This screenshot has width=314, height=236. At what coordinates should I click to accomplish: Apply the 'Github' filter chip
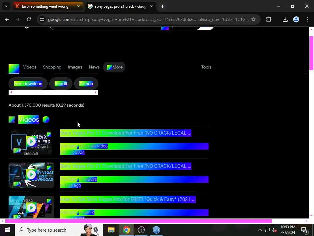pyautogui.click(x=86, y=84)
